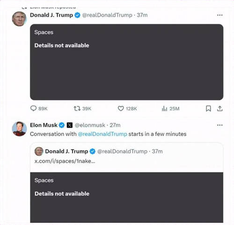This screenshot has width=234, height=225.
Task: Click the X affiliate badge beside Elon Musk
Action: [70, 125]
